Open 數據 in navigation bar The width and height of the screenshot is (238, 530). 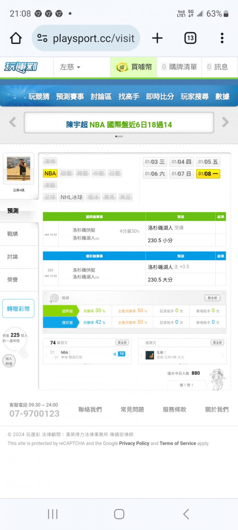click(x=223, y=96)
